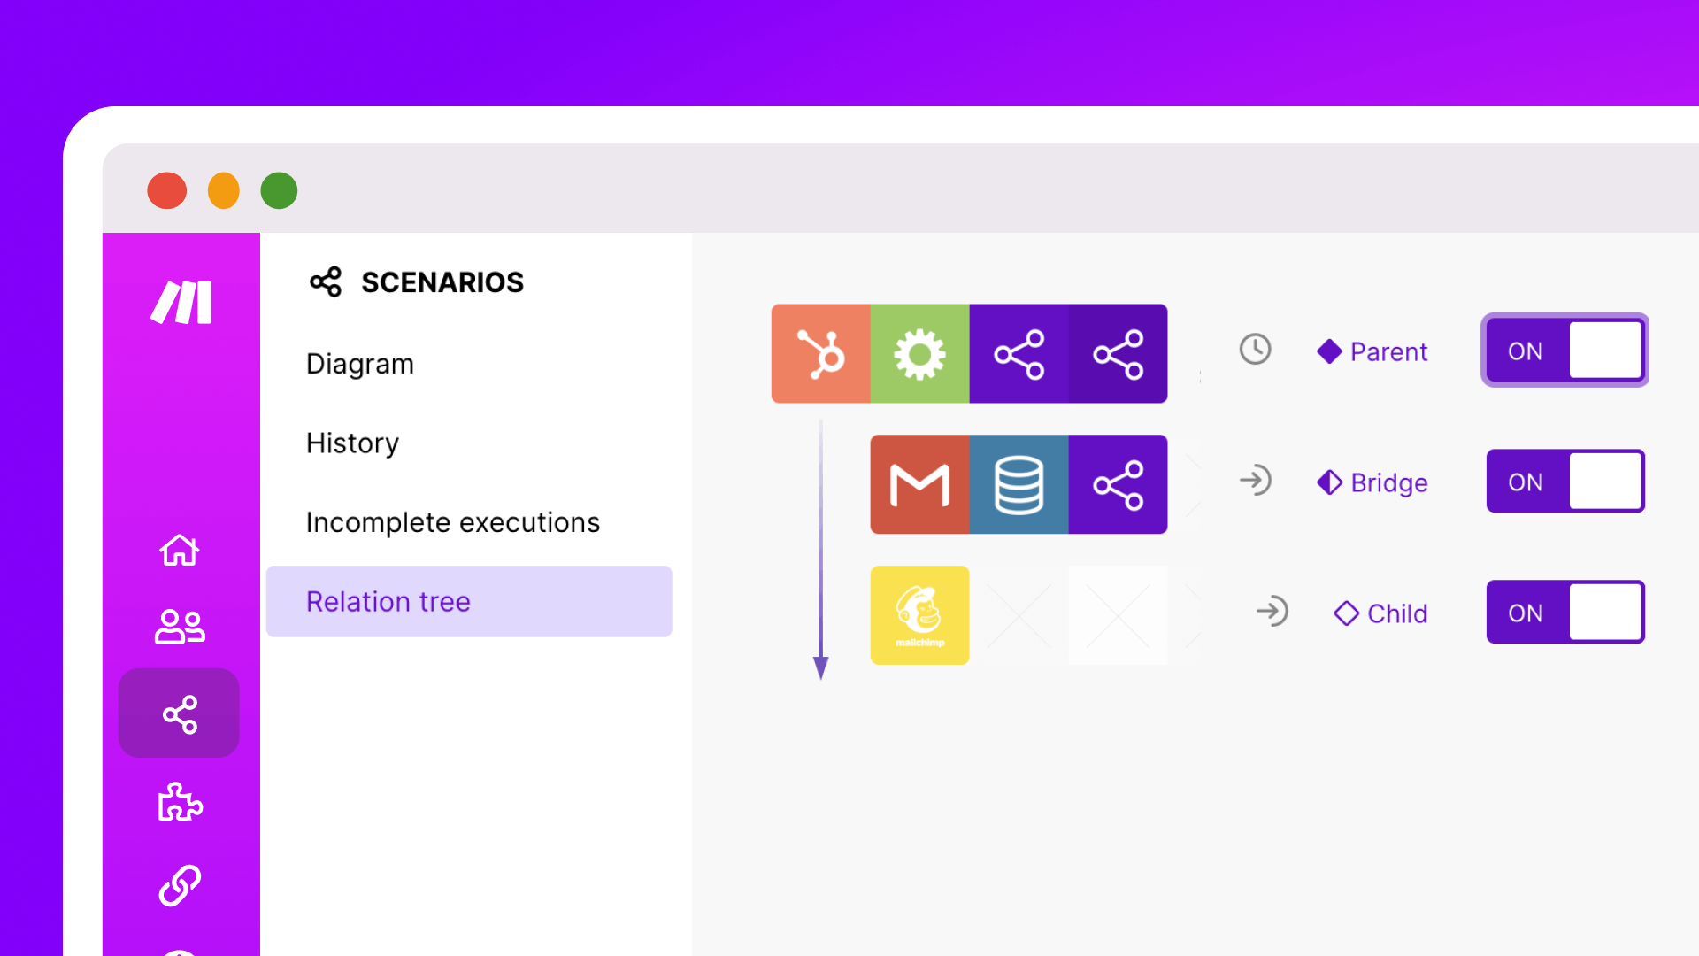
Task: Click the green gear module icon
Action: (919, 354)
